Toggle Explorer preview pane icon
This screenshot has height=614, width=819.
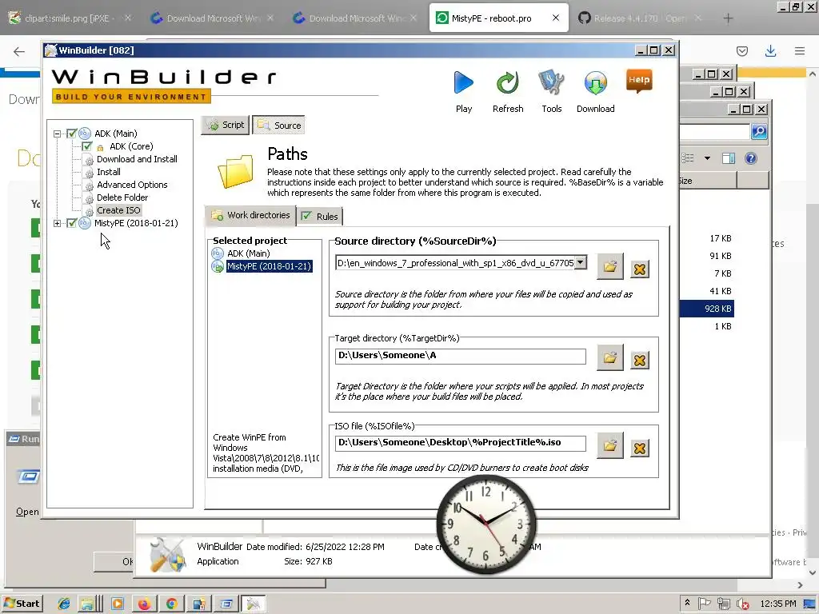728,158
